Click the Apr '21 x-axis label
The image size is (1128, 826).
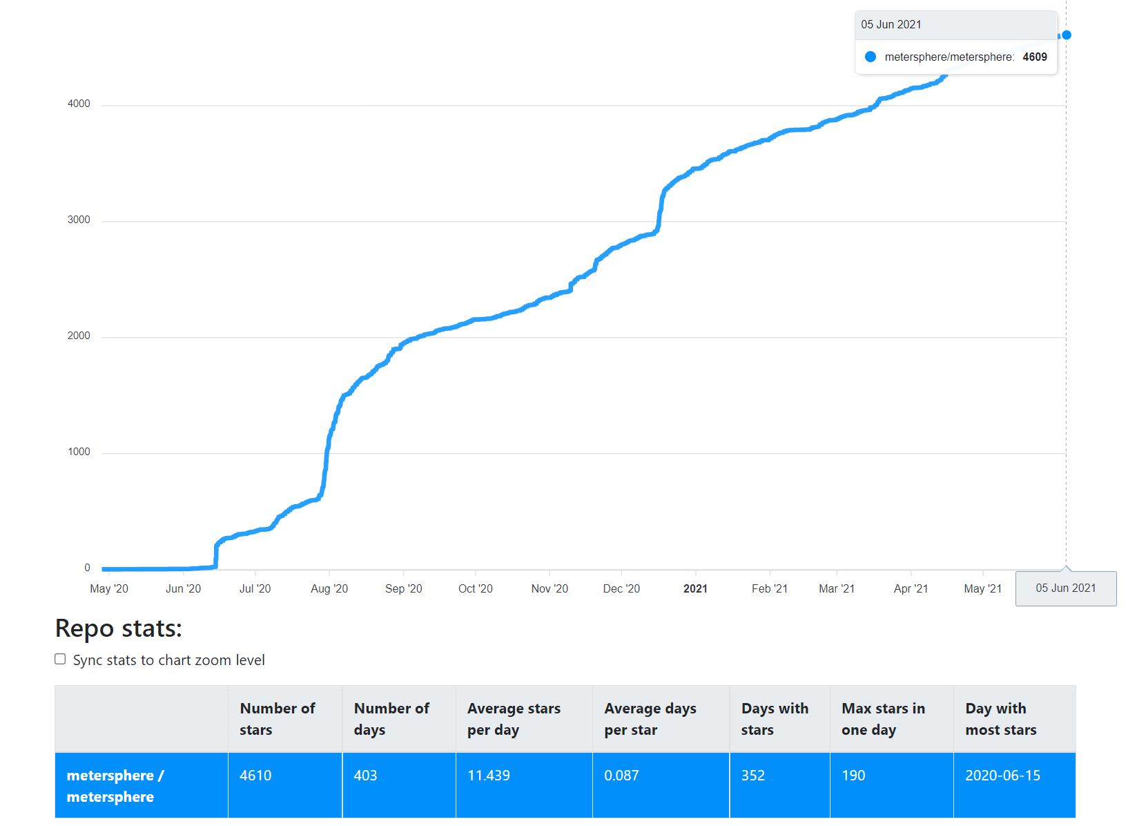911,589
